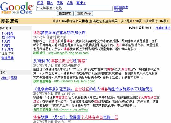Sort results with 按时间排序
The image size is (171, 123).
163,28
